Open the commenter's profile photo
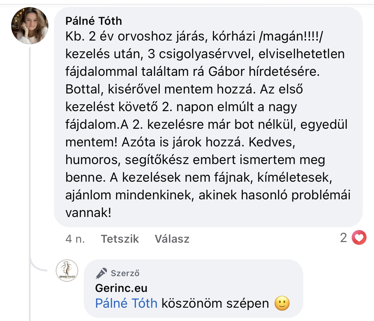 pos(30,26)
